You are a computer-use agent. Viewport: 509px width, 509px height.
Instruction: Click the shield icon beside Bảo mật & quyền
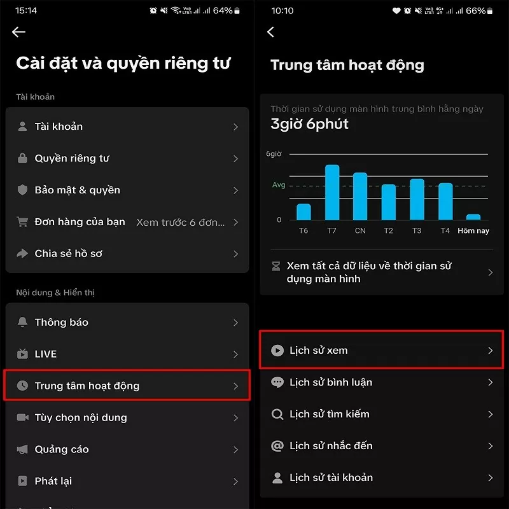tap(23, 190)
